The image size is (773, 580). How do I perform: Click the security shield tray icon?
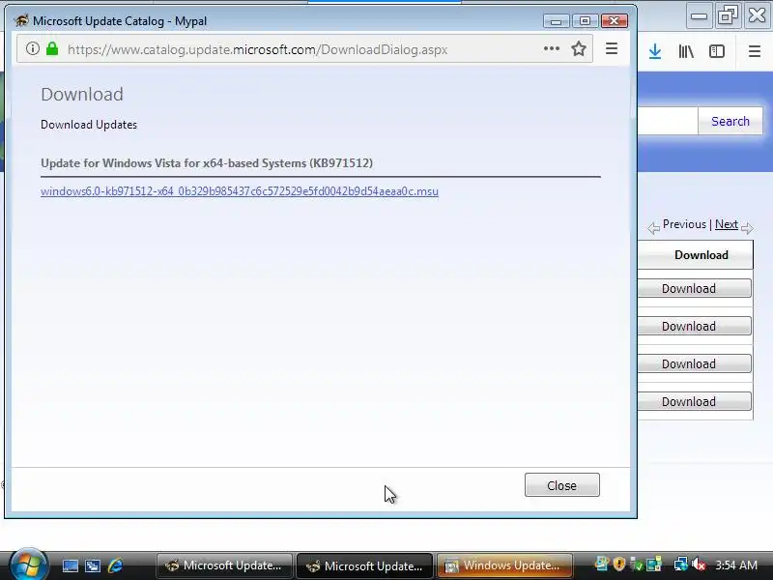(x=619, y=564)
